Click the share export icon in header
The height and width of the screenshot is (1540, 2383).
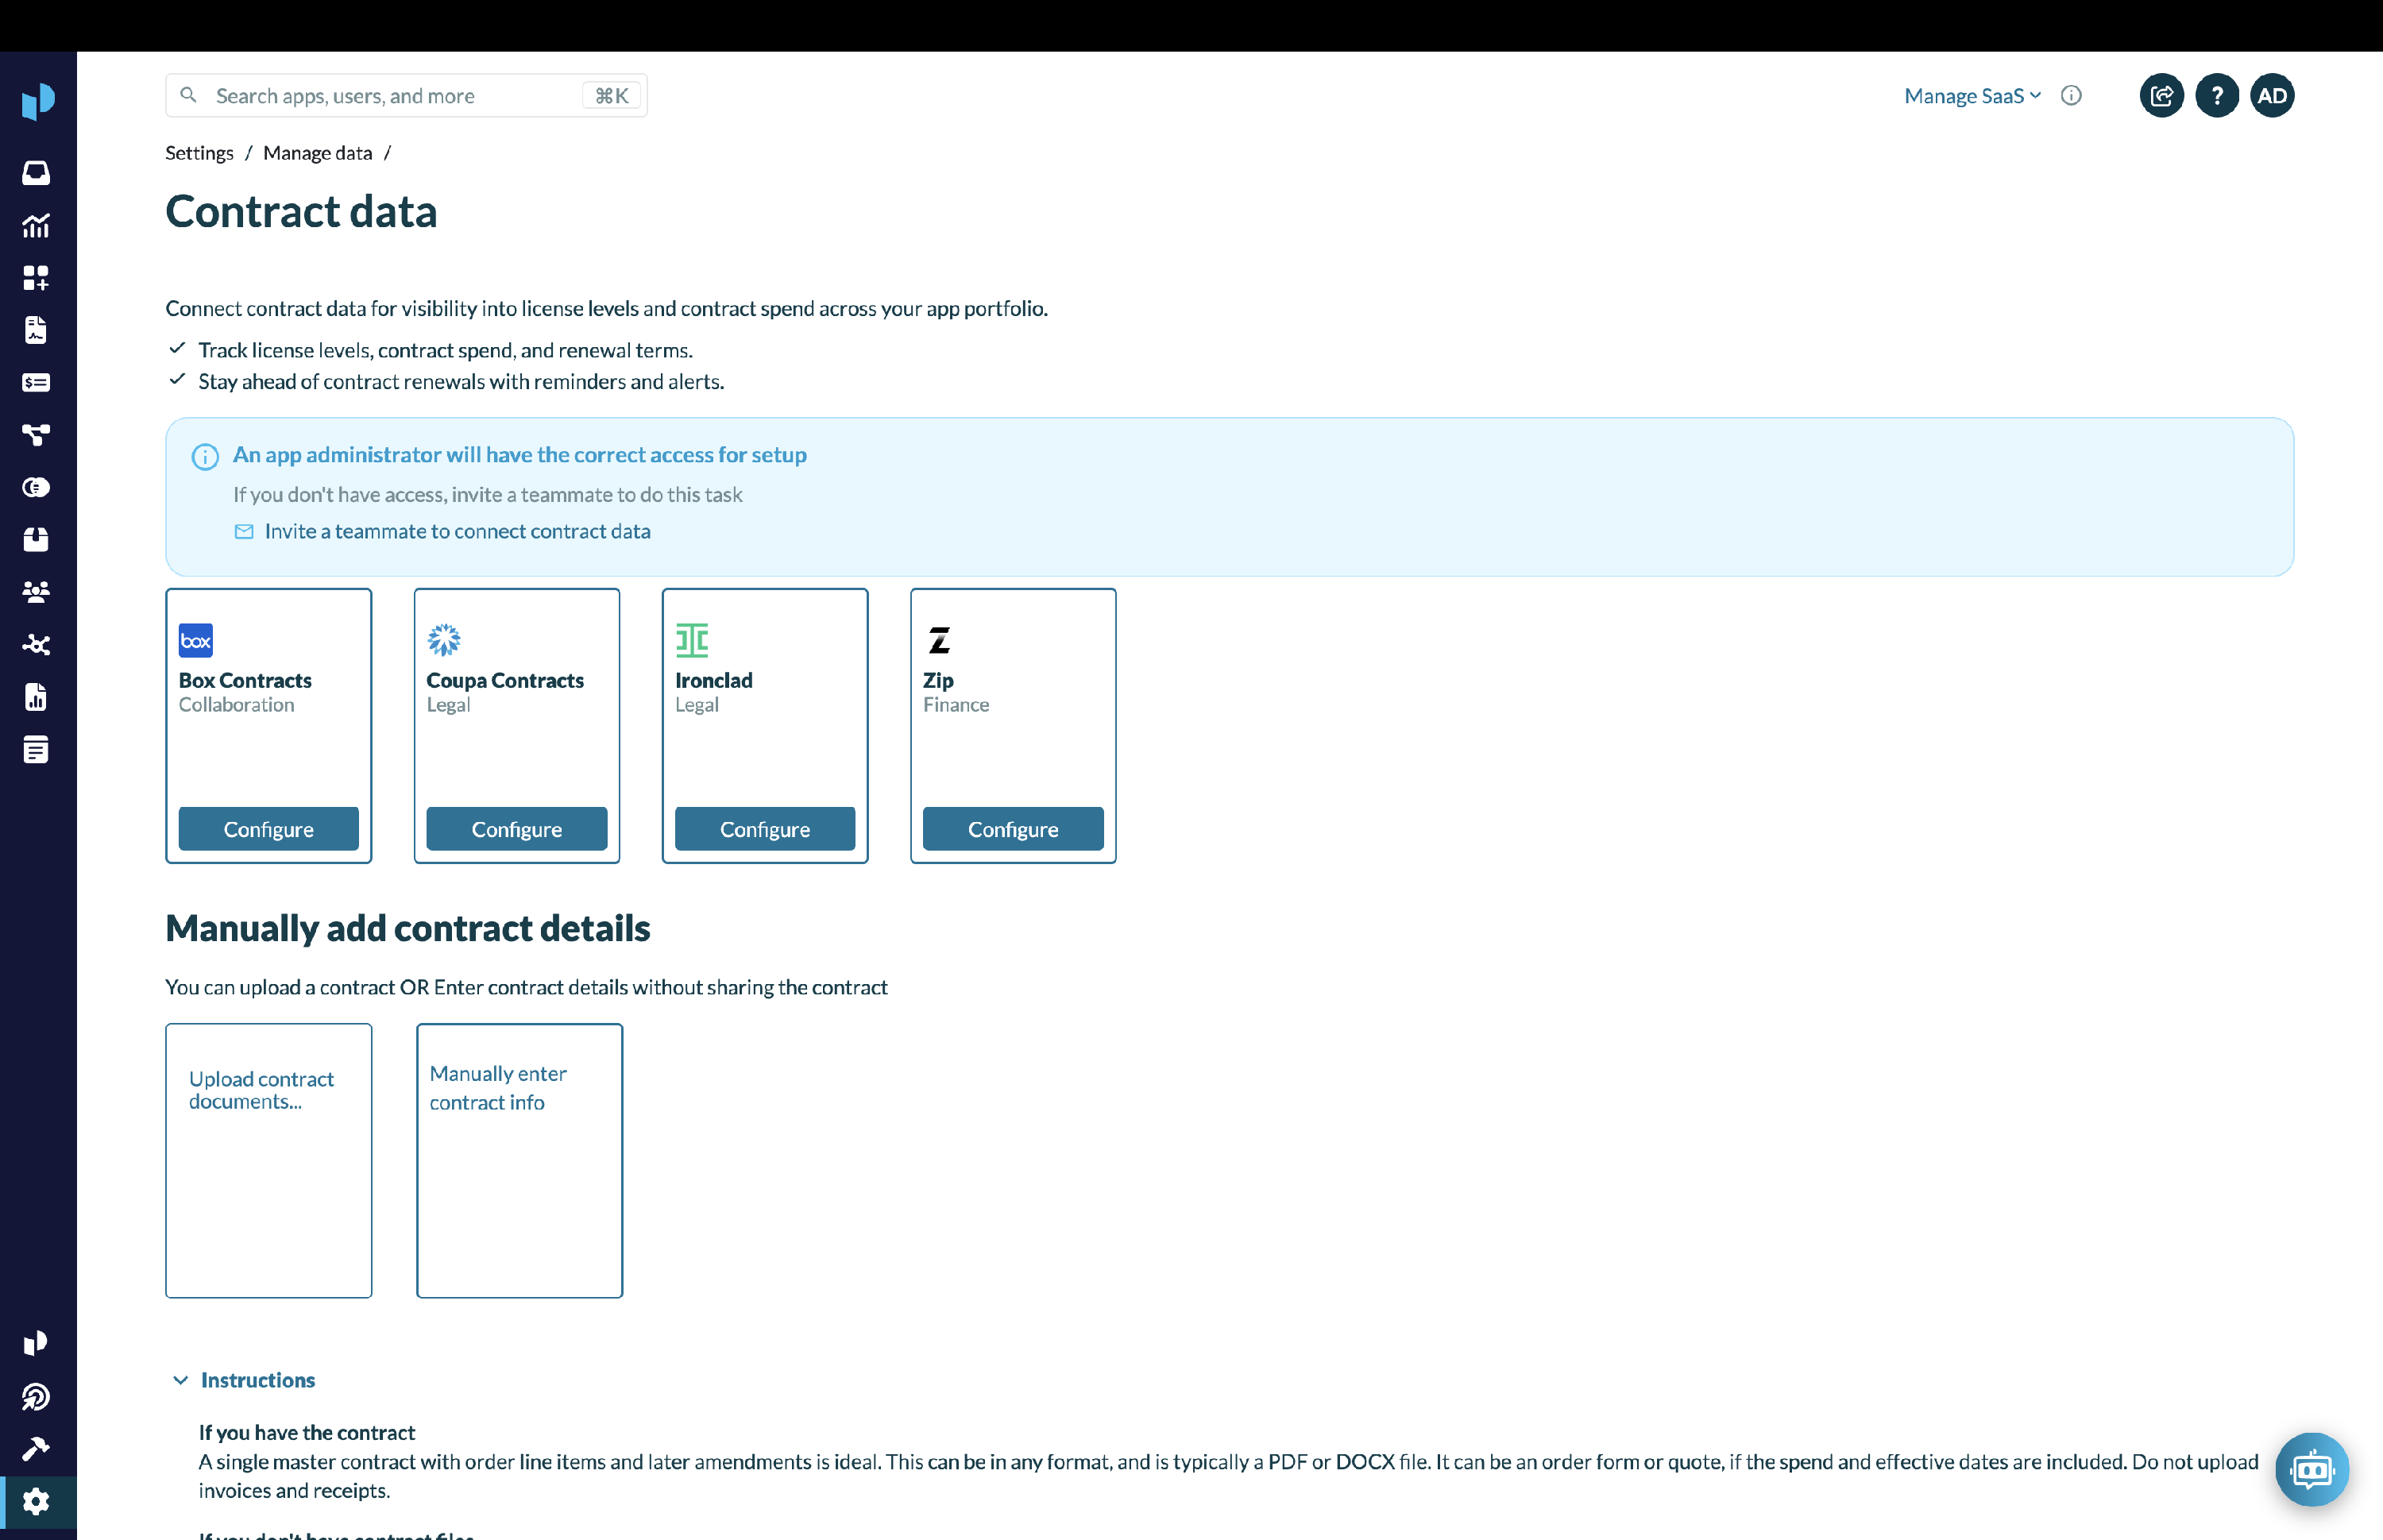coord(2161,96)
